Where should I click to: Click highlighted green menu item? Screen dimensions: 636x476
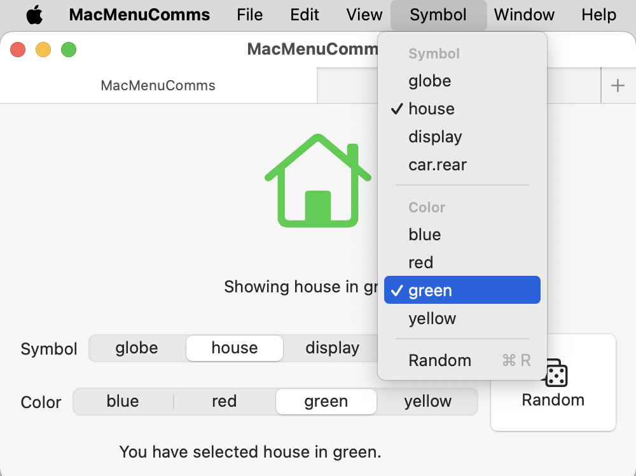click(431, 290)
